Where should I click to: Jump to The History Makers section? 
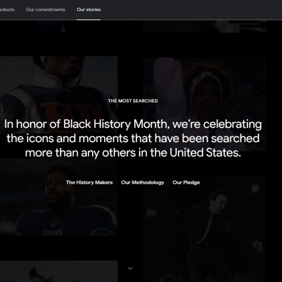click(x=89, y=182)
